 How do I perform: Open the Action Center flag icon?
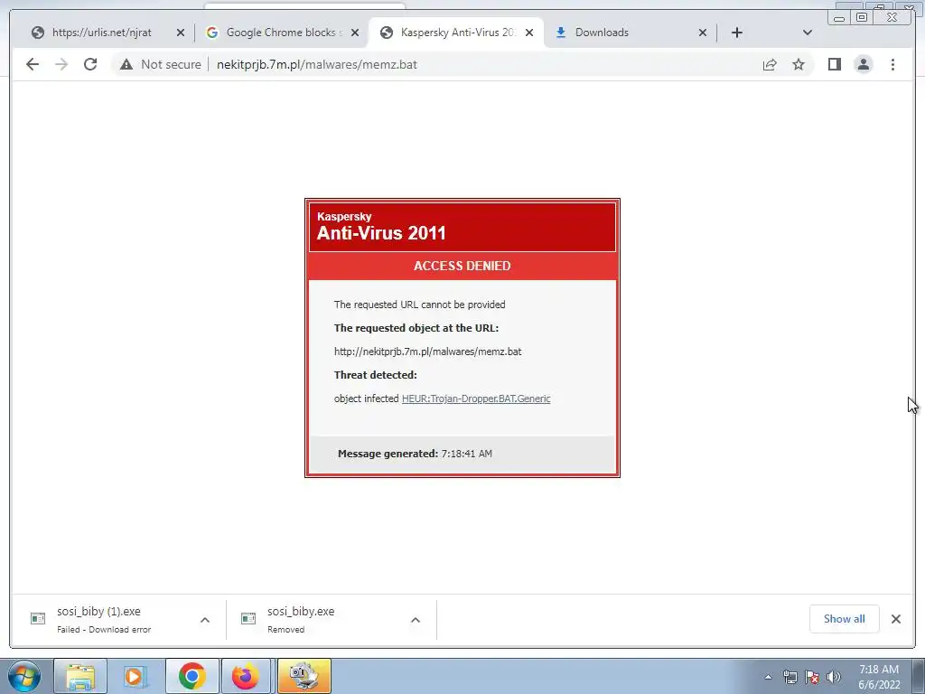click(812, 677)
